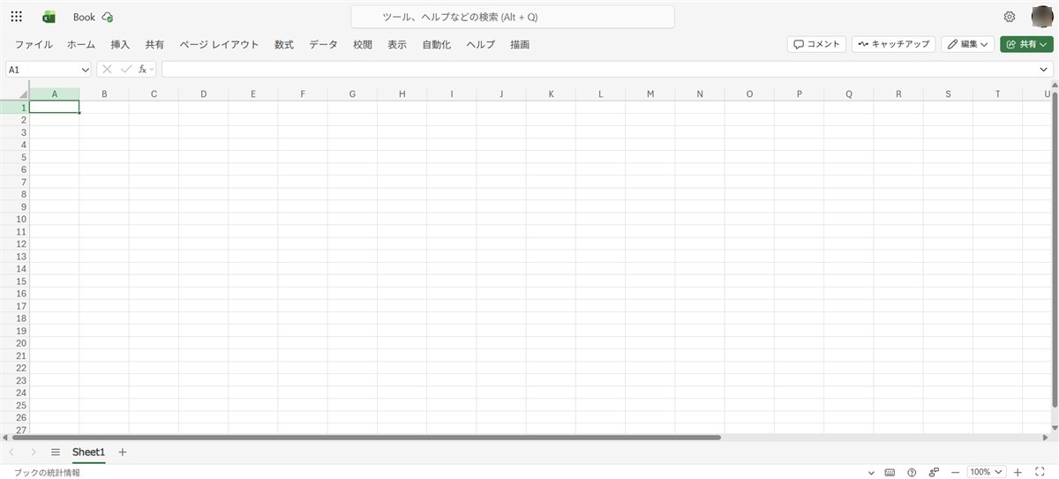Open the 共有 ribbon tab

pos(154,44)
